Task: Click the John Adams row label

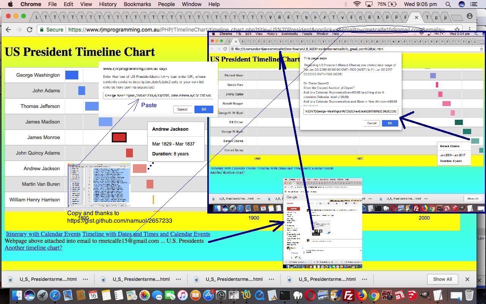Action: click(46, 90)
